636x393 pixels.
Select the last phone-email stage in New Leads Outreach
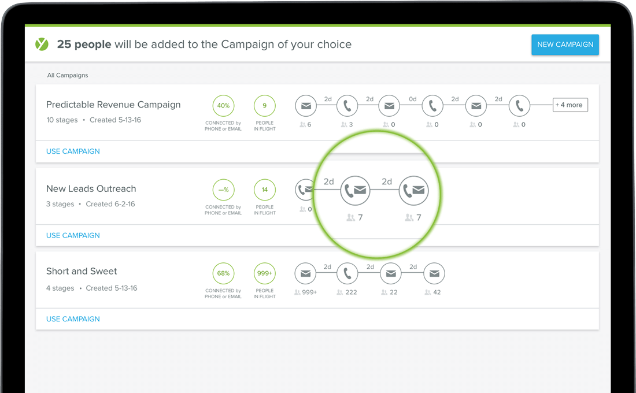point(414,190)
